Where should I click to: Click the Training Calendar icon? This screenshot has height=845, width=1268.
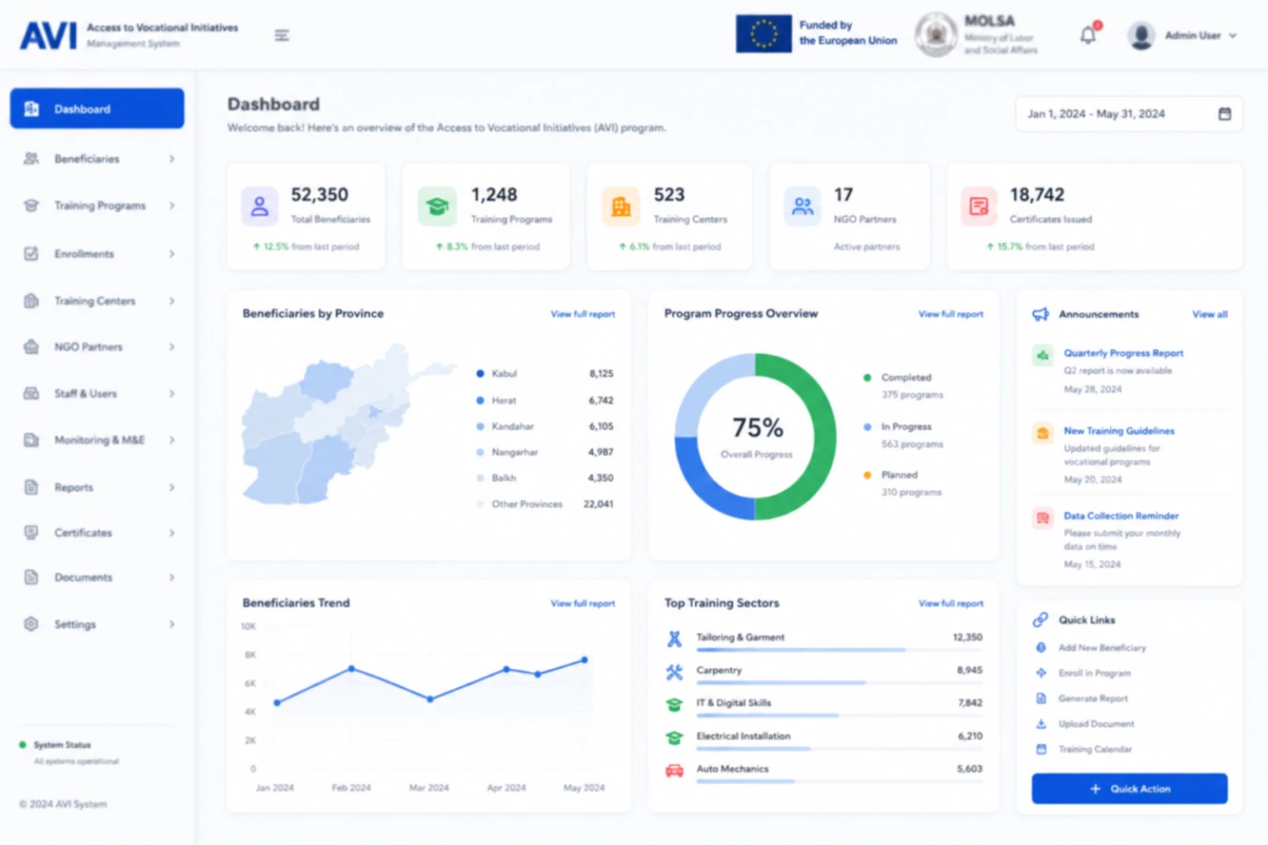coord(1041,749)
